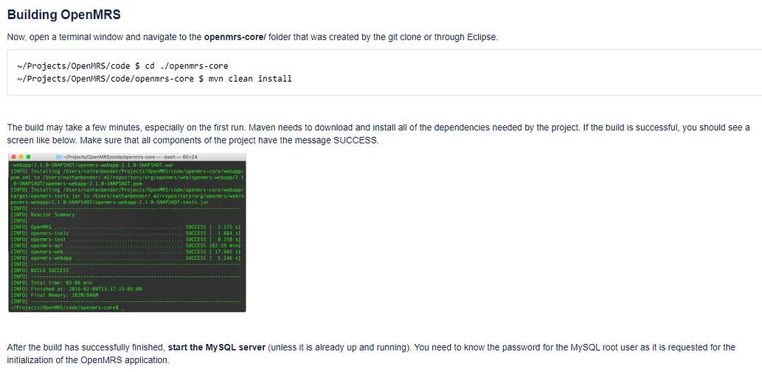Click the 'Final Memory' line in terminal
The image size is (762, 372).
pos(54,295)
